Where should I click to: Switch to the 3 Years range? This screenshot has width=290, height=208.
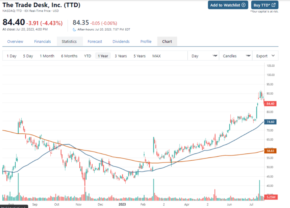pos(121,56)
